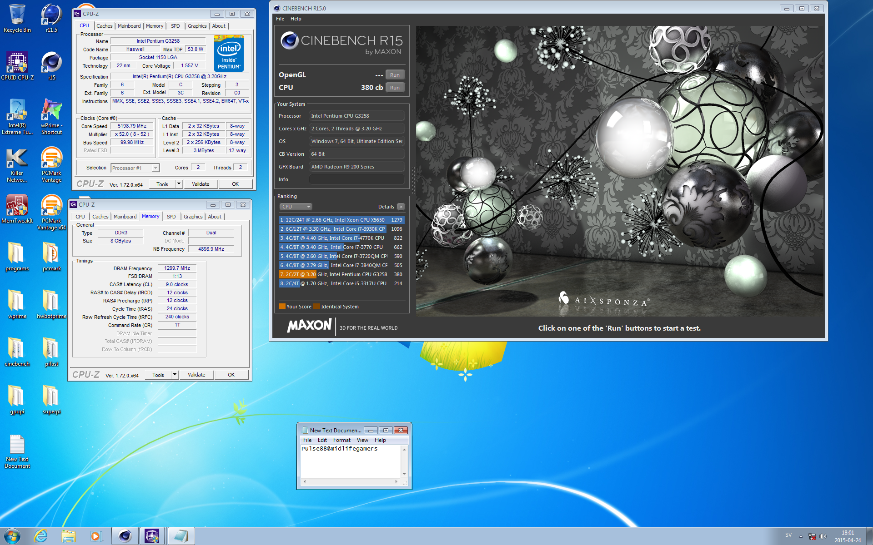Expand Tools dropdown arrow in top CPU-Z
Screen dimensions: 873x545
tap(179, 184)
